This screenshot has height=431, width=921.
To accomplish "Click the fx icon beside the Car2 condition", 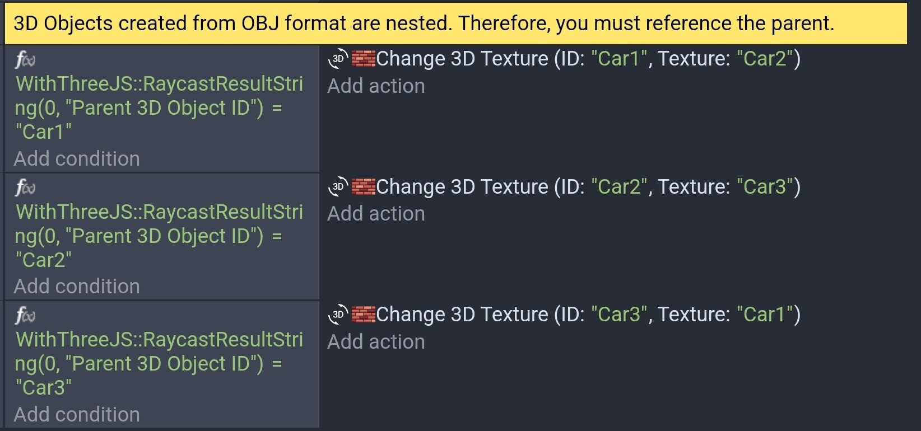I will 25,188.
